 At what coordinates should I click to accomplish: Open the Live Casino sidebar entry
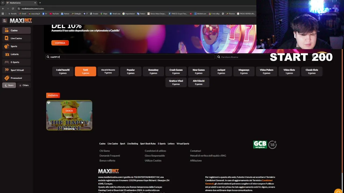point(16,38)
